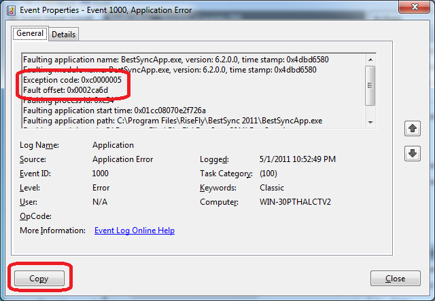The image size is (435, 301).
Task: Click the Faulting application name line
Action: [176, 60]
